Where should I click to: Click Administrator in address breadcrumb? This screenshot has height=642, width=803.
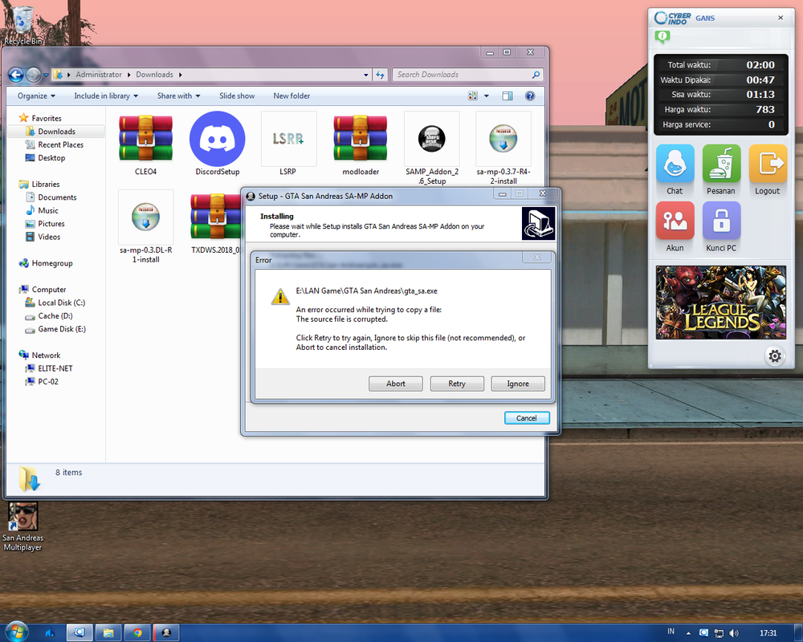(x=98, y=75)
